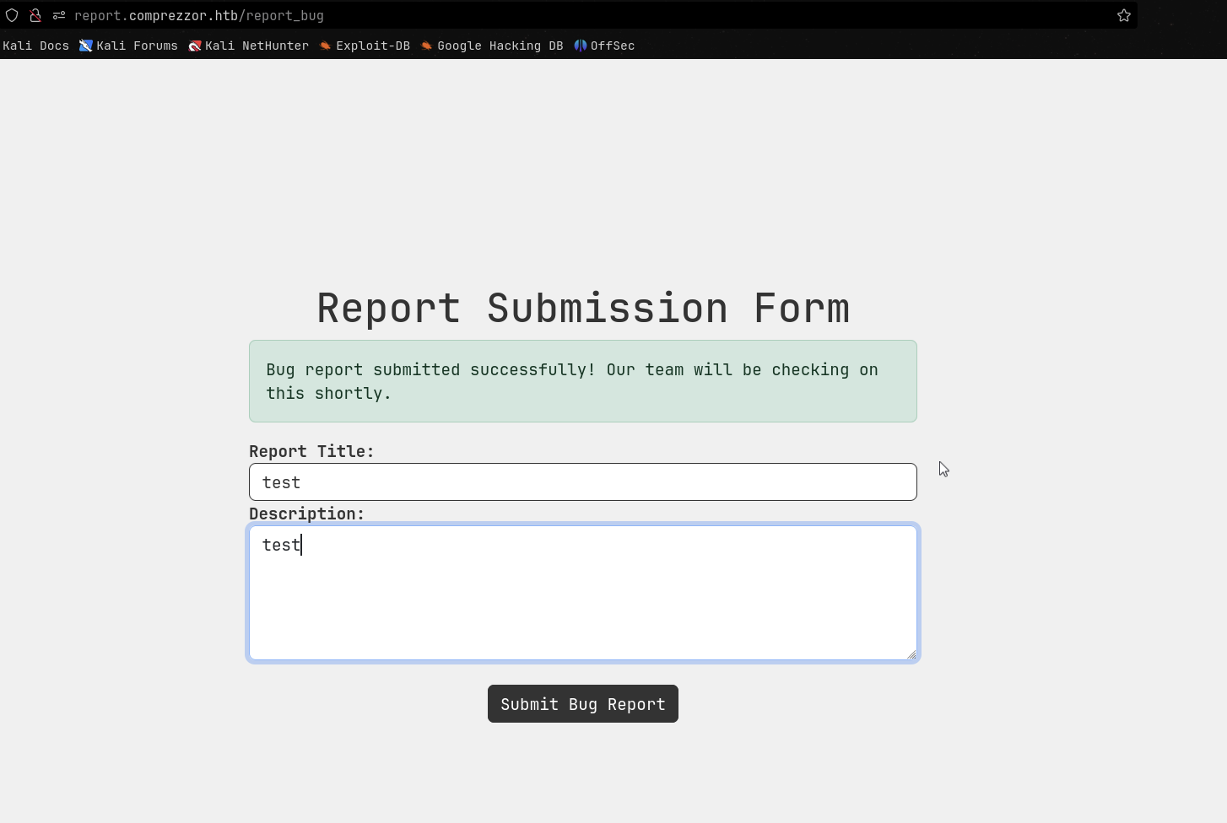Screen dimensions: 1227x823
Task: Open the Kali NetHunter bookmark
Action: pos(249,46)
